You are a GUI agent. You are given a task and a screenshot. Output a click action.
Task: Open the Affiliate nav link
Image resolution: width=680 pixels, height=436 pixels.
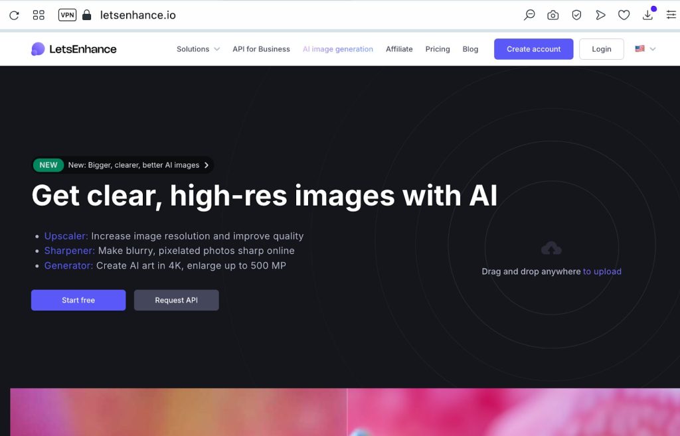pyautogui.click(x=399, y=49)
